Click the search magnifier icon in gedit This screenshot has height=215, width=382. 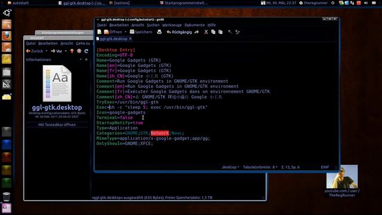[x=230, y=32]
